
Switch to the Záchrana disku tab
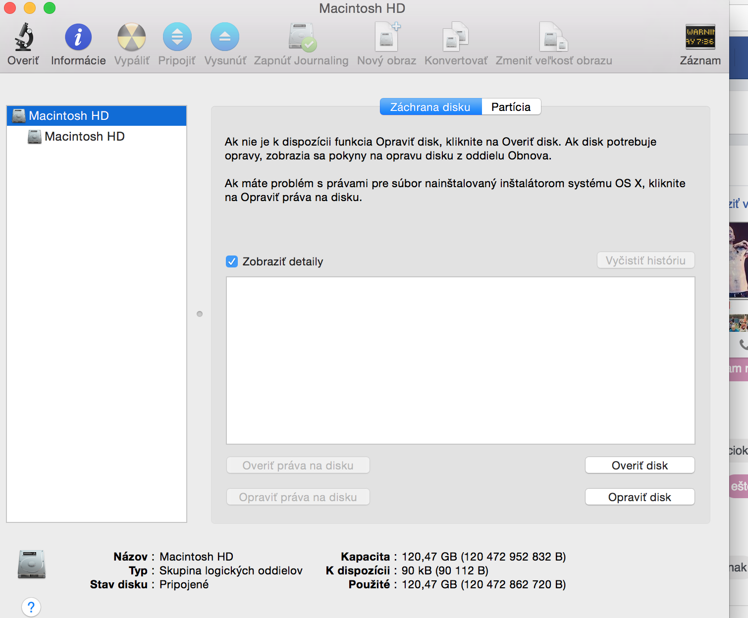click(430, 107)
